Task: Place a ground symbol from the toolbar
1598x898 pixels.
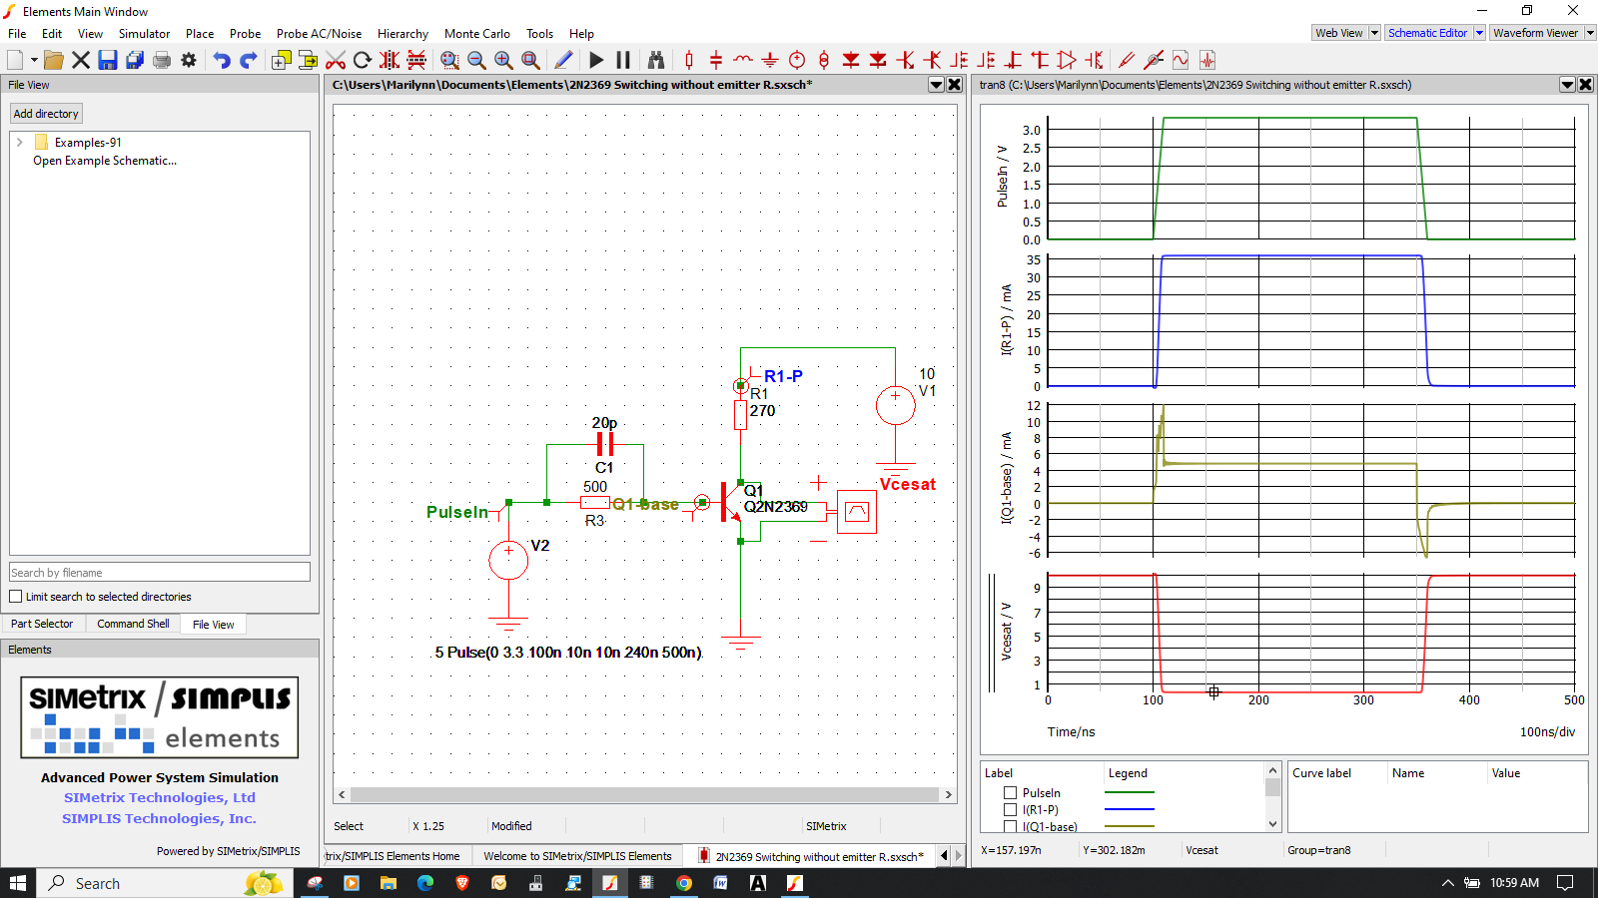Action: coord(770,60)
